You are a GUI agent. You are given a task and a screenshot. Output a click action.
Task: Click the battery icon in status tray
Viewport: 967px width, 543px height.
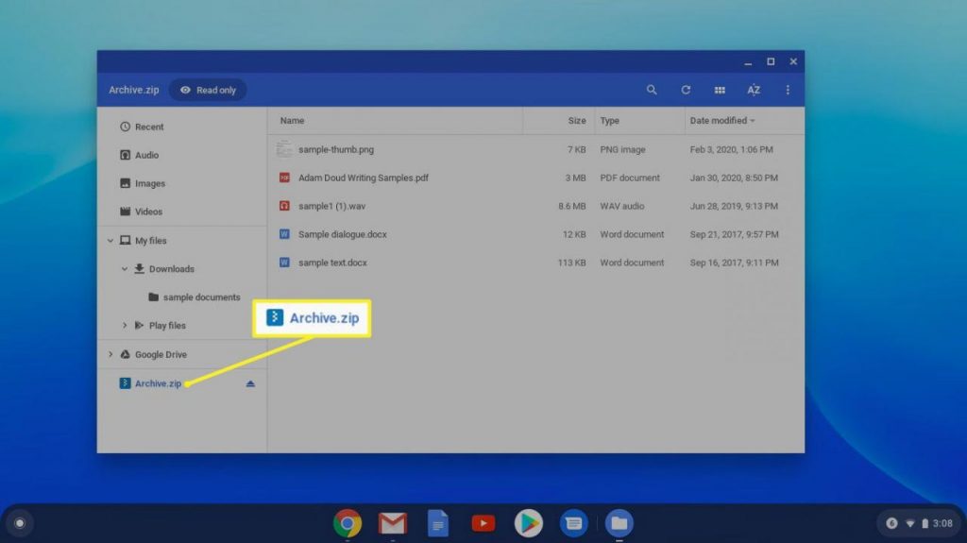pos(925,523)
